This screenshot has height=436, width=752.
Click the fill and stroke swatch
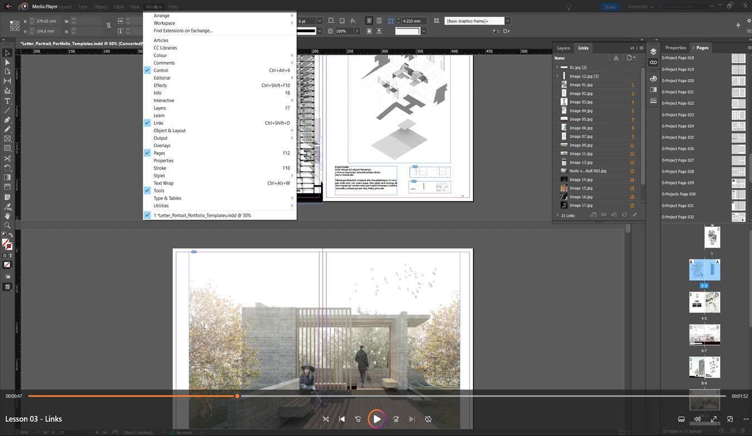[x=7, y=244]
